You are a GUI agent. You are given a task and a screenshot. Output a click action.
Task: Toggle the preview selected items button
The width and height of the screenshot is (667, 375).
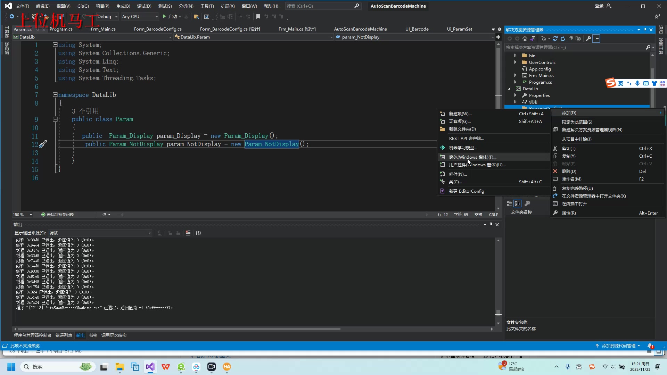pos(596,39)
